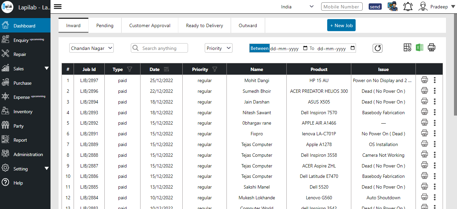Screen dimensions: 457x209
Task: Print job LJB/2897 row
Action: [425, 80]
